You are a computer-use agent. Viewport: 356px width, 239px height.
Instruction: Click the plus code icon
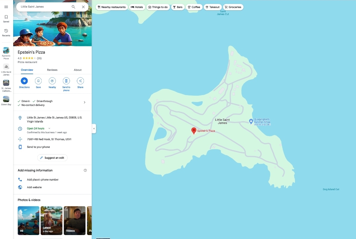coord(20,139)
